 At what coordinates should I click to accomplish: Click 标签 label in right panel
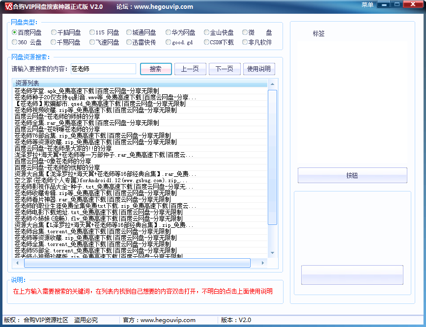pos(319,34)
